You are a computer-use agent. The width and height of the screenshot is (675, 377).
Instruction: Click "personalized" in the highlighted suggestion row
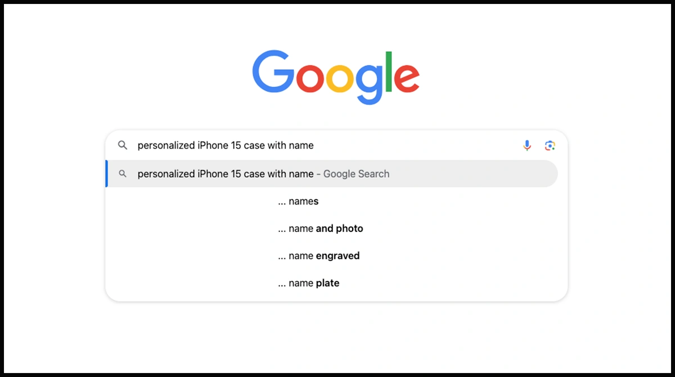166,174
